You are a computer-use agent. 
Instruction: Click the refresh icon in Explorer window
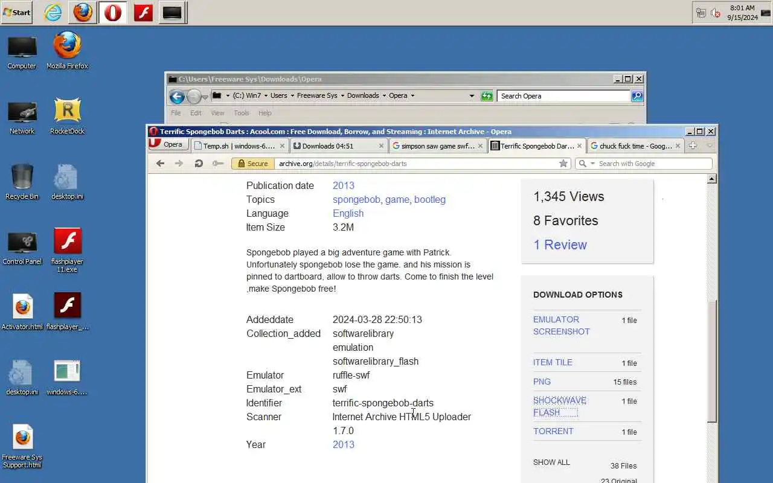coord(487,96)
